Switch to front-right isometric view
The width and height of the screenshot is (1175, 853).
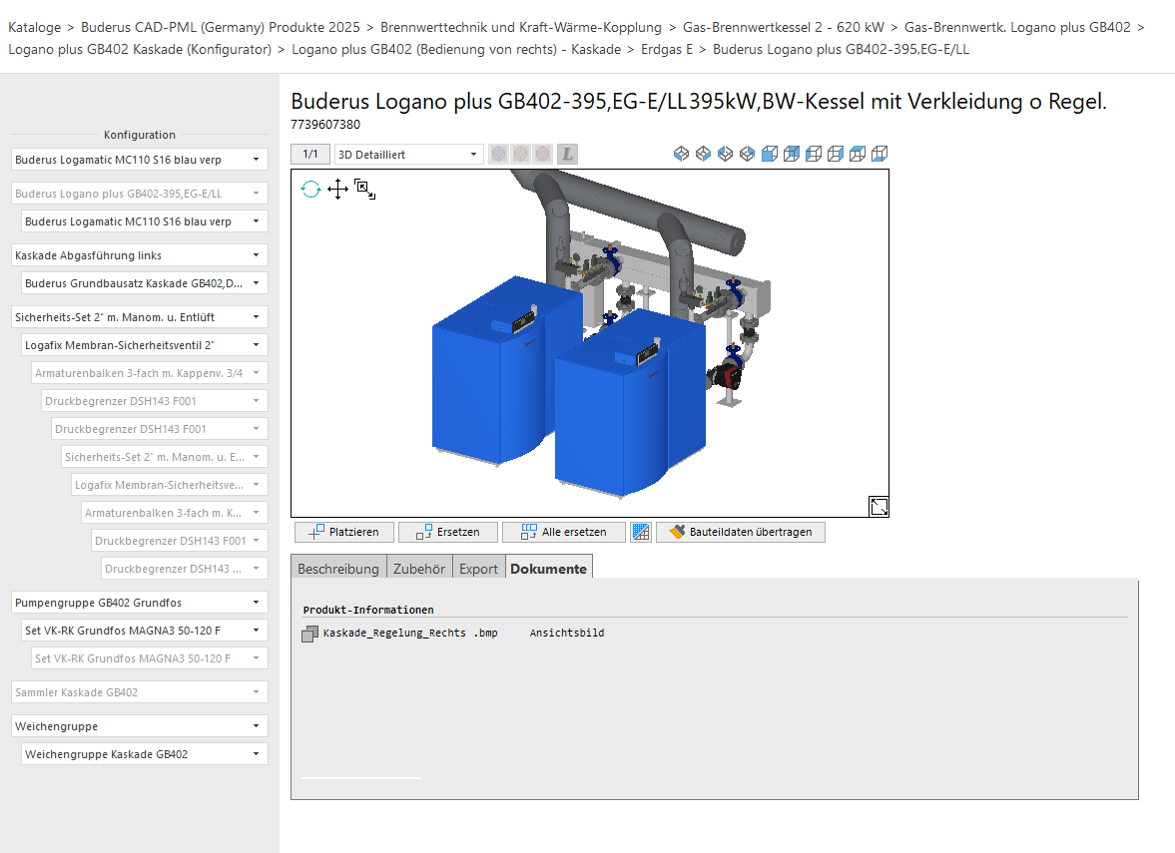click(703, 154)
